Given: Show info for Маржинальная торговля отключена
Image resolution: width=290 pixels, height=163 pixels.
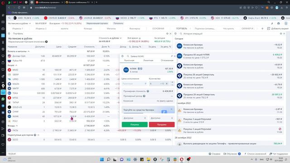Looking at the screenshot, I should click(46, 42).
